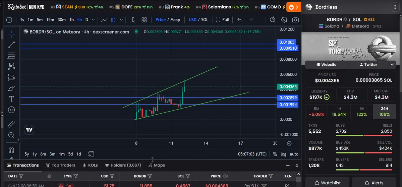Copy the BORDR token address
Image resolution: width=402 pixels, height=187 pixels.
345,19
